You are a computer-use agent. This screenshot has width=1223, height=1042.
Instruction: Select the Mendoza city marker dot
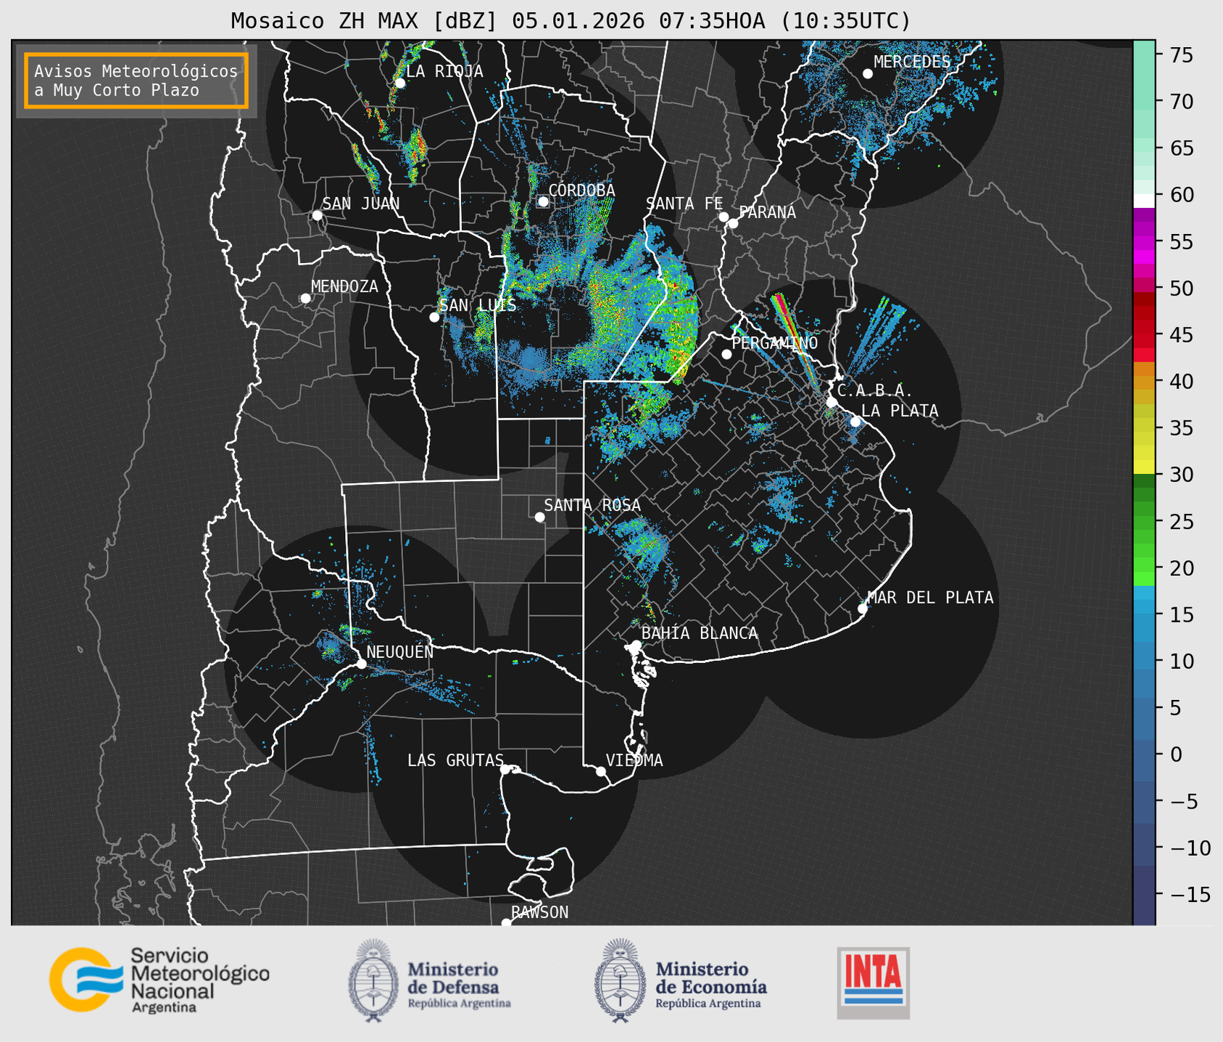tap(305, 299)
